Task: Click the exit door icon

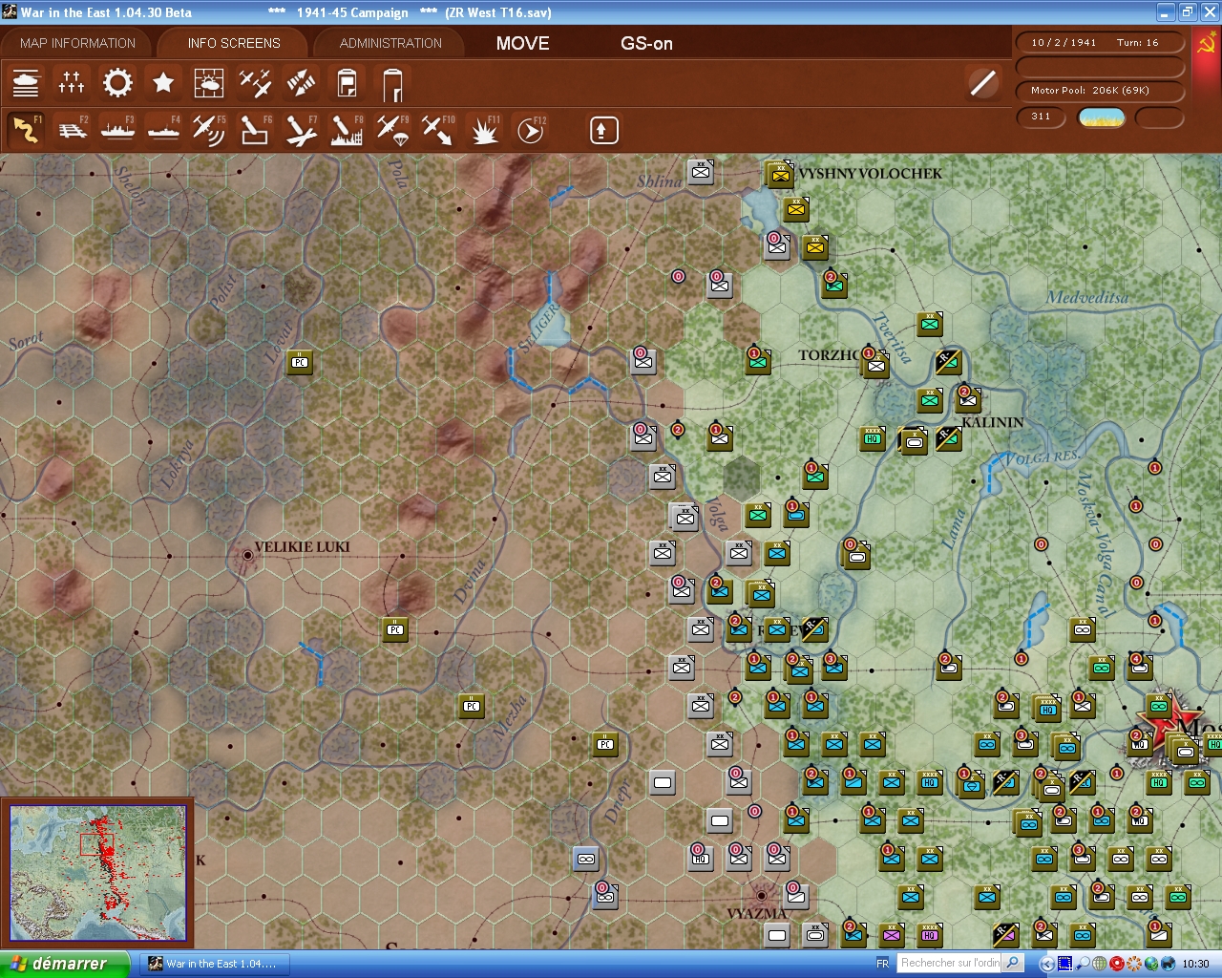Action: 392,83
